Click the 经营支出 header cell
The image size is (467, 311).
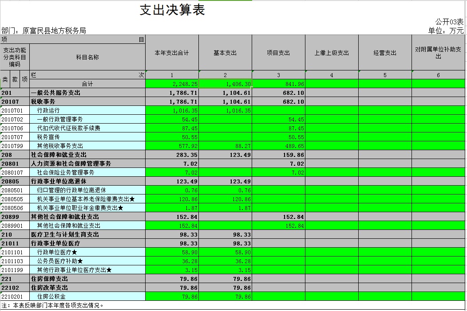[x=385, y=53]
